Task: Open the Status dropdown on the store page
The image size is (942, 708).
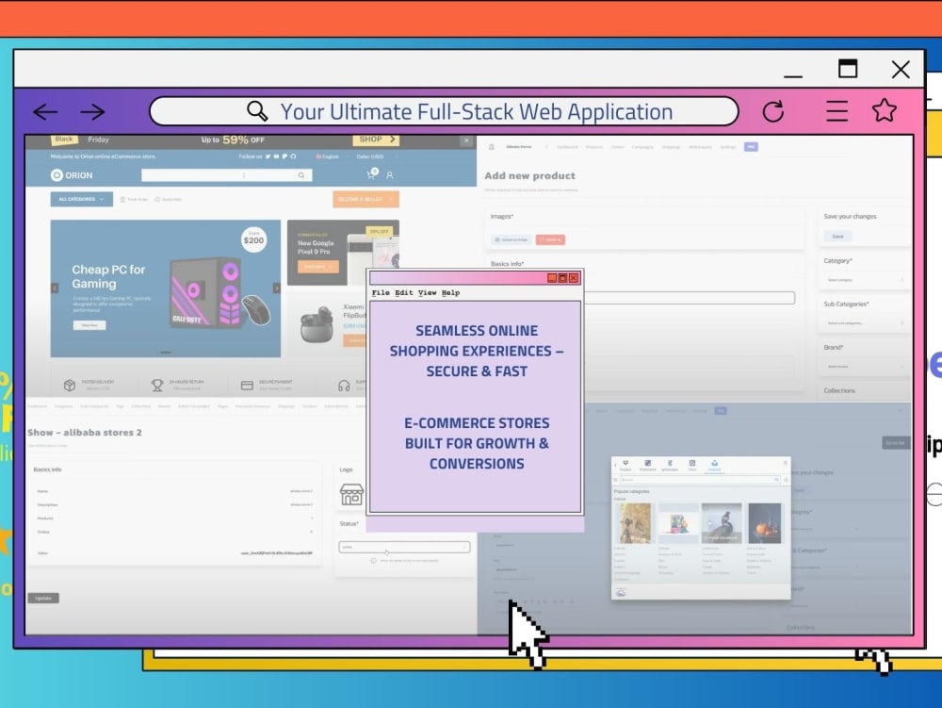Action: (404, 547)
